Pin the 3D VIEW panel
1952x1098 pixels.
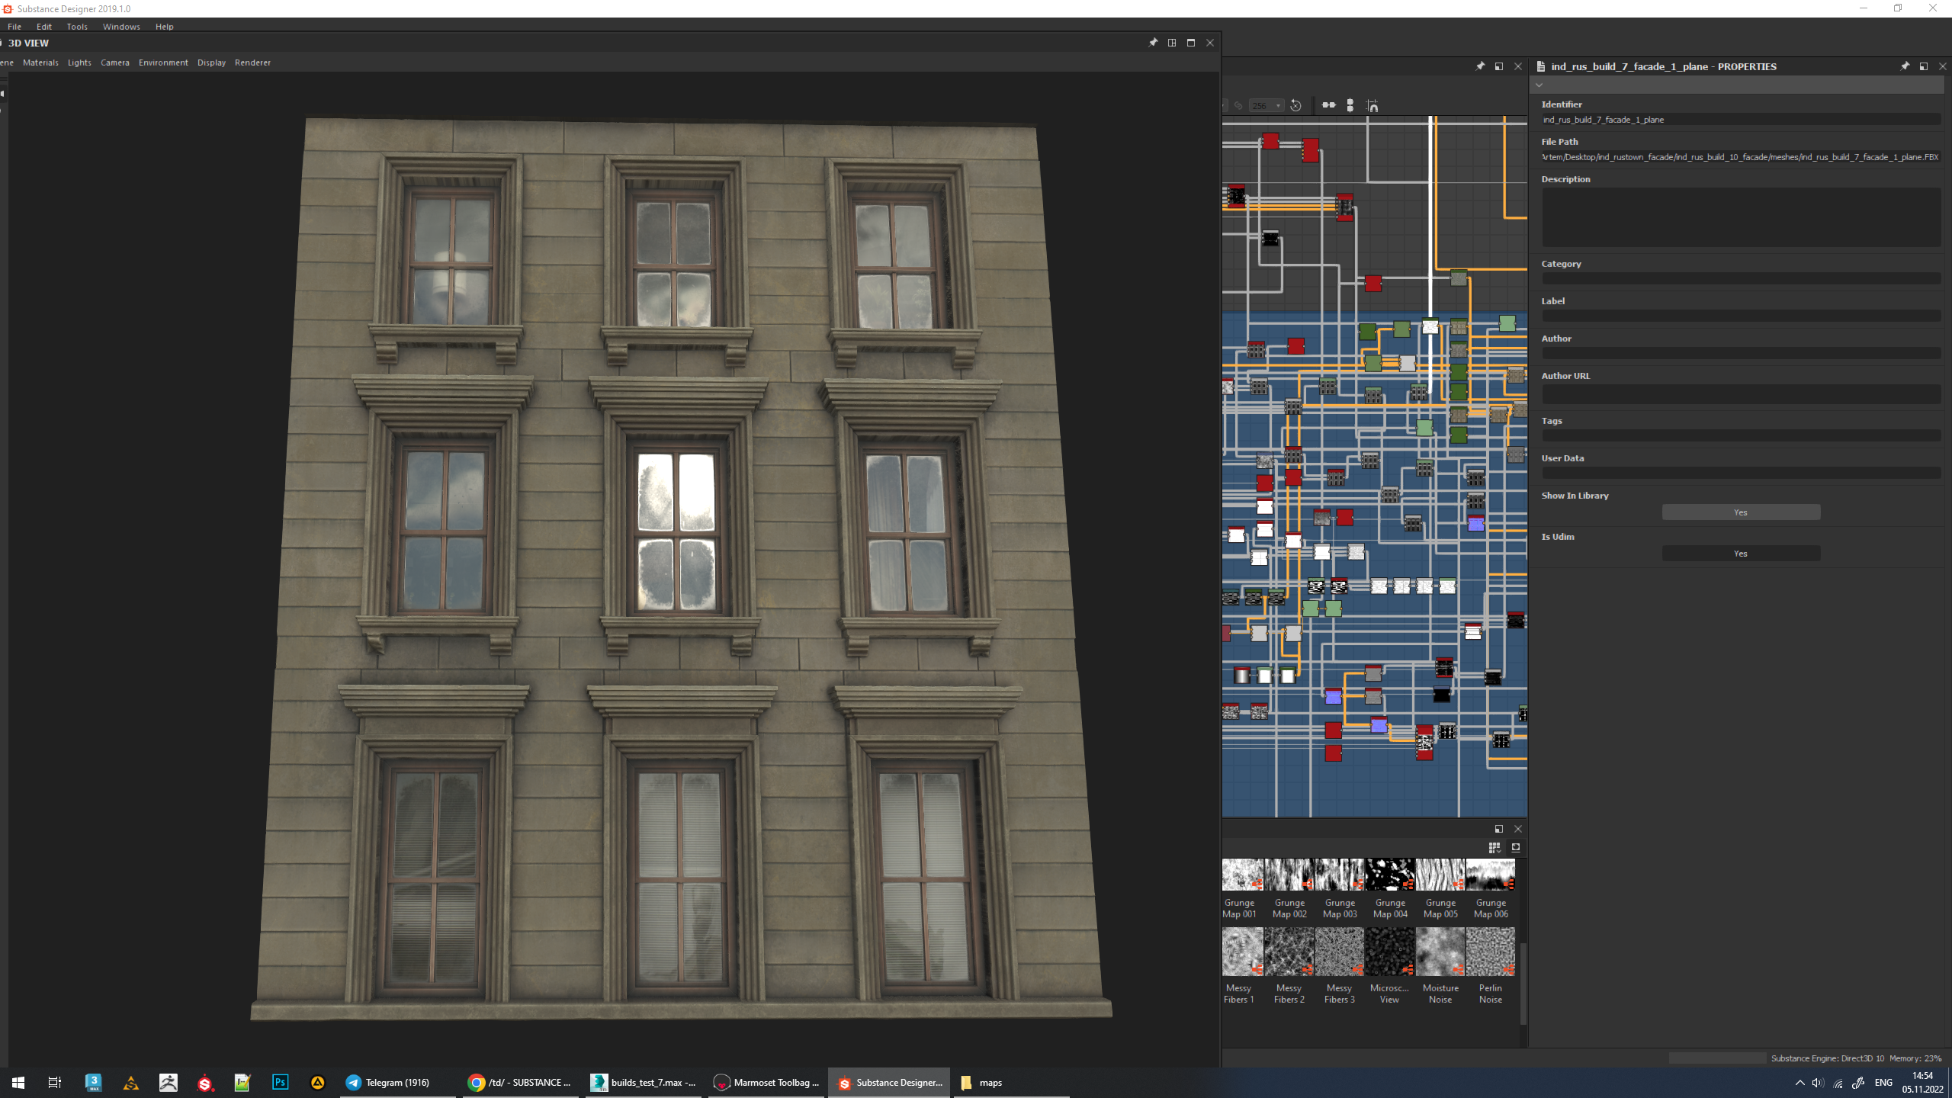pyautogui.click(x=1153, y=43)
